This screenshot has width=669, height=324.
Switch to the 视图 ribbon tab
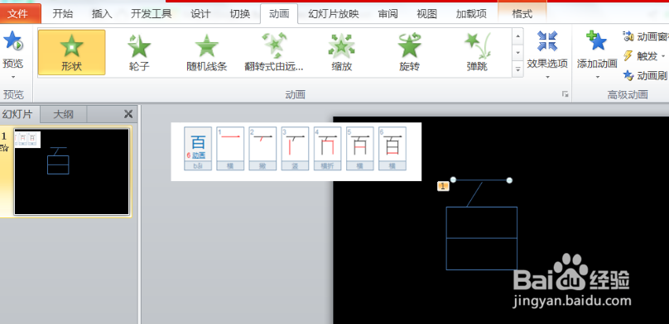click(426, 13)
